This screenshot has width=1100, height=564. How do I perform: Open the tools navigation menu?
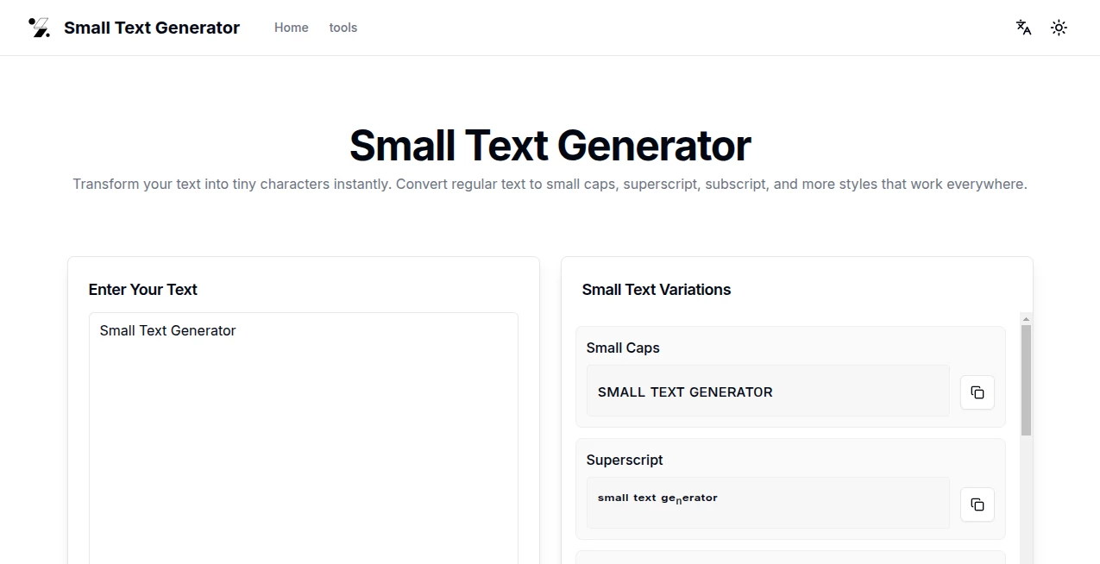343,28
